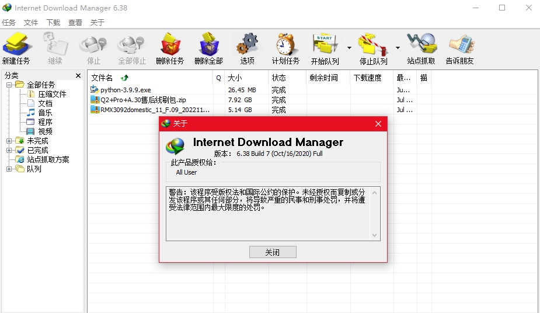This screenshot has height=313, width=540.
Task: Click the Delete Task (删除任务) icon
Action: [x=170, y=44]
